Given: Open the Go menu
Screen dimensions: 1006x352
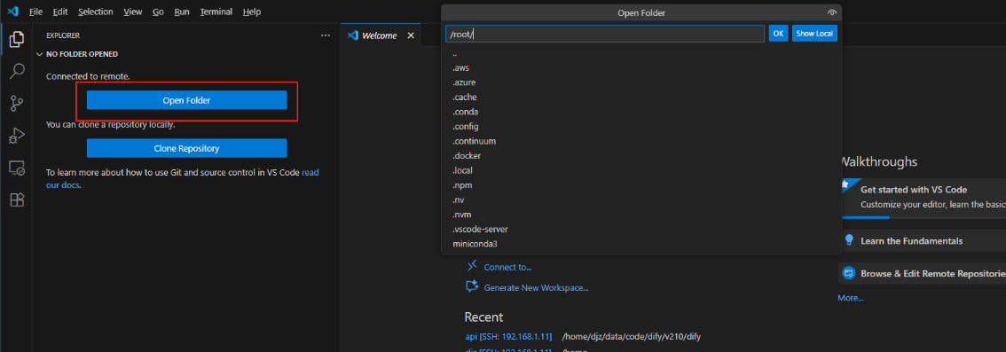Looking at the screenshot, I should coord(159,12).
